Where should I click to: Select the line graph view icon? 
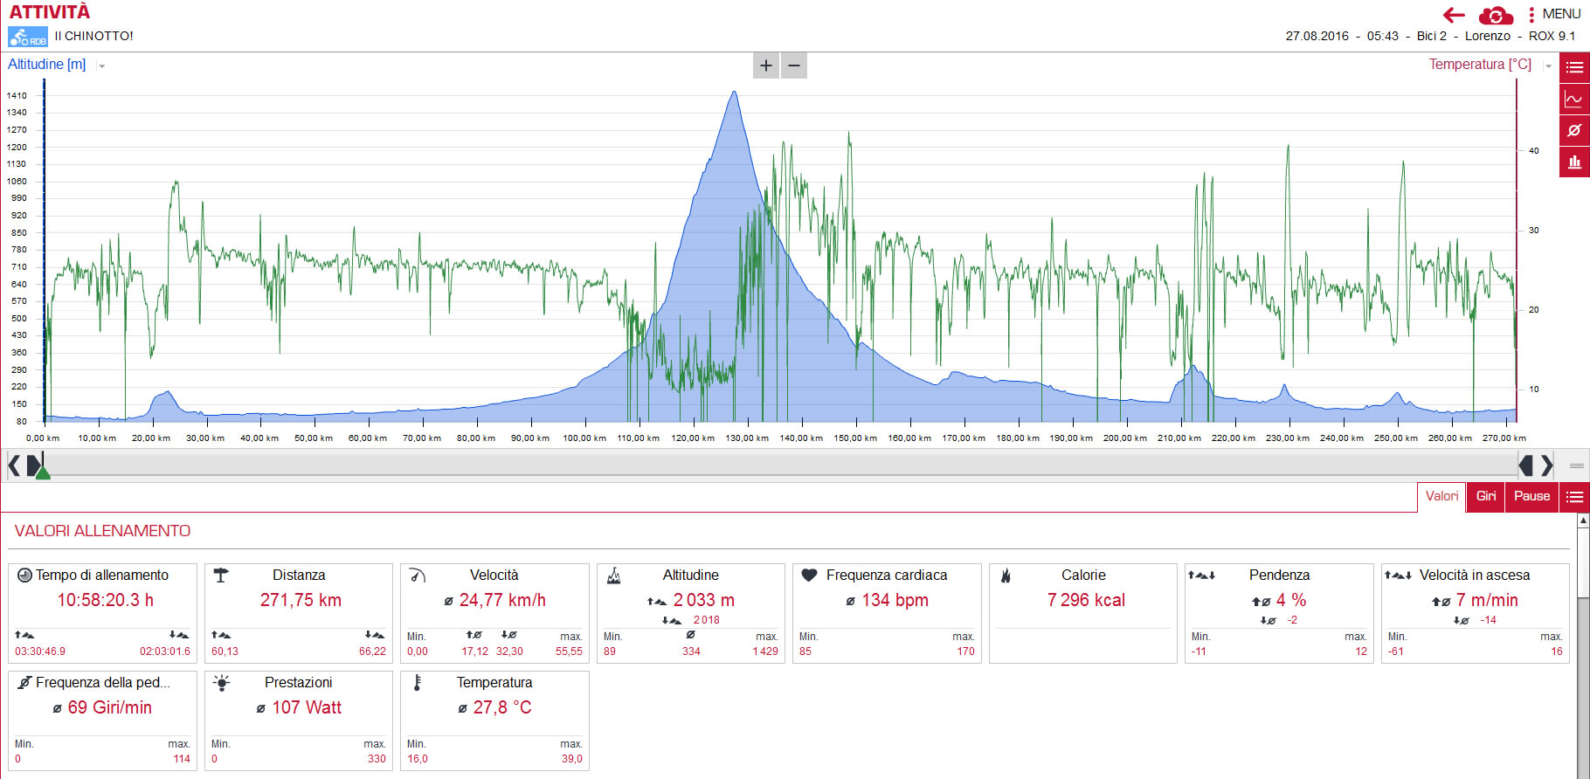[1574, 99]
